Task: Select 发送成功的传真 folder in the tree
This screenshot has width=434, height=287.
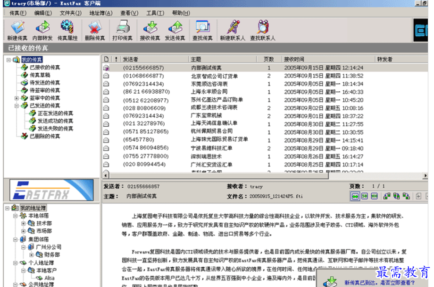Action: (55, 121)
